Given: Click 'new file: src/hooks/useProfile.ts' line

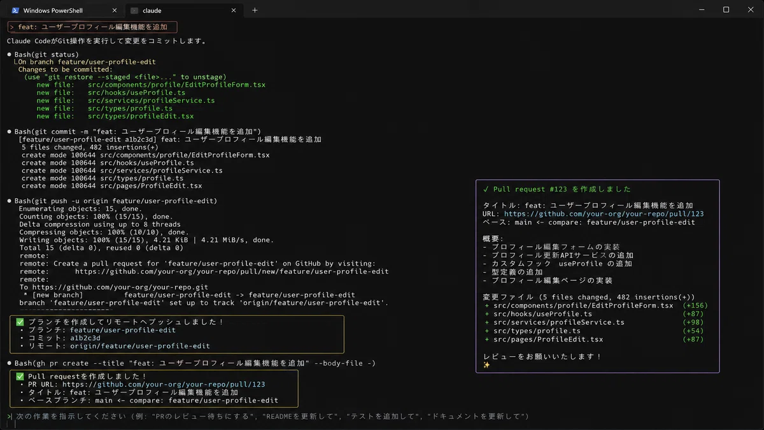Looking at the screenshot, I should pyautogui.click(x=111, y=92).
